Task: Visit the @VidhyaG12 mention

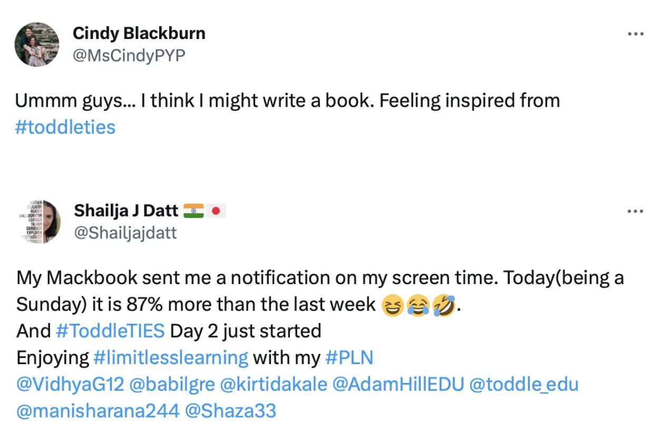Action: tap(70, 385)
